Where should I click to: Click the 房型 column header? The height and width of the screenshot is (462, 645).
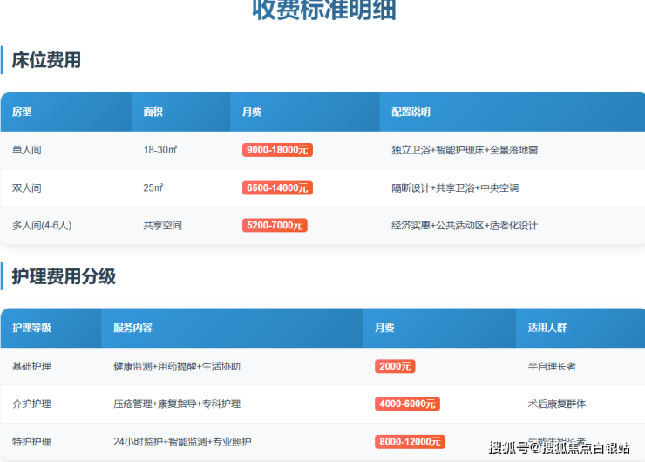[x=23, y=112]
